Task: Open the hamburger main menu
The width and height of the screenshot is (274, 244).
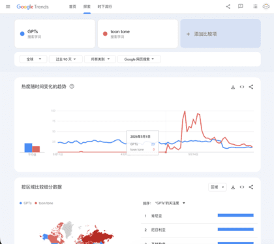Action: point(8,7)
